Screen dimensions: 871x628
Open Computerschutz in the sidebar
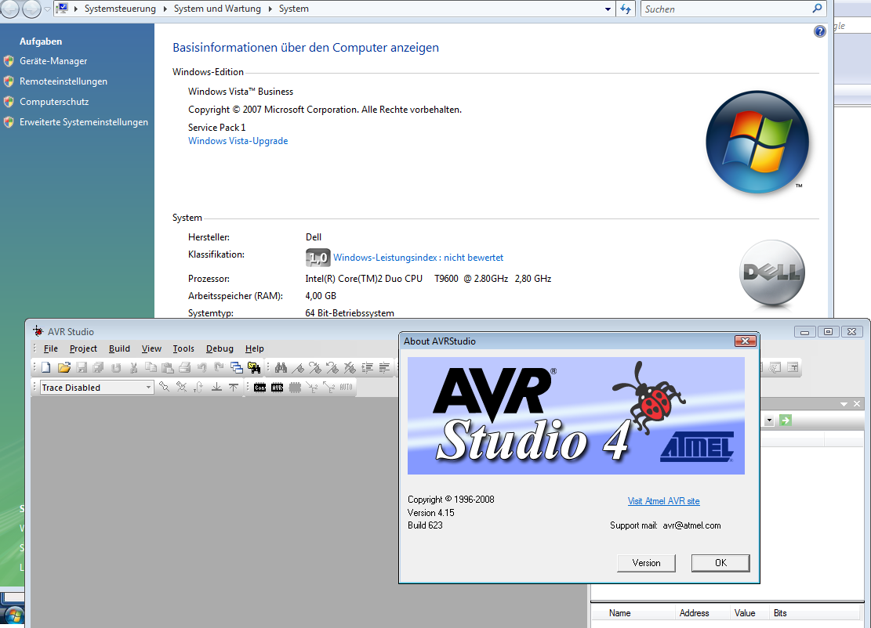54,102
